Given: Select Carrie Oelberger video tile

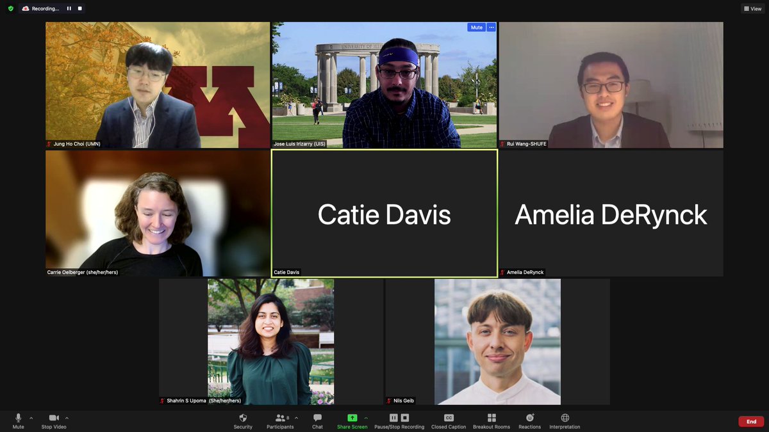Looking at the screenshot, I should click(x=158, y=213).
